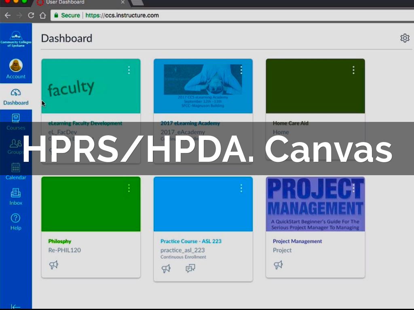Open the Philosphy course link
The image size is (414, 310).
tap(60, 241)
